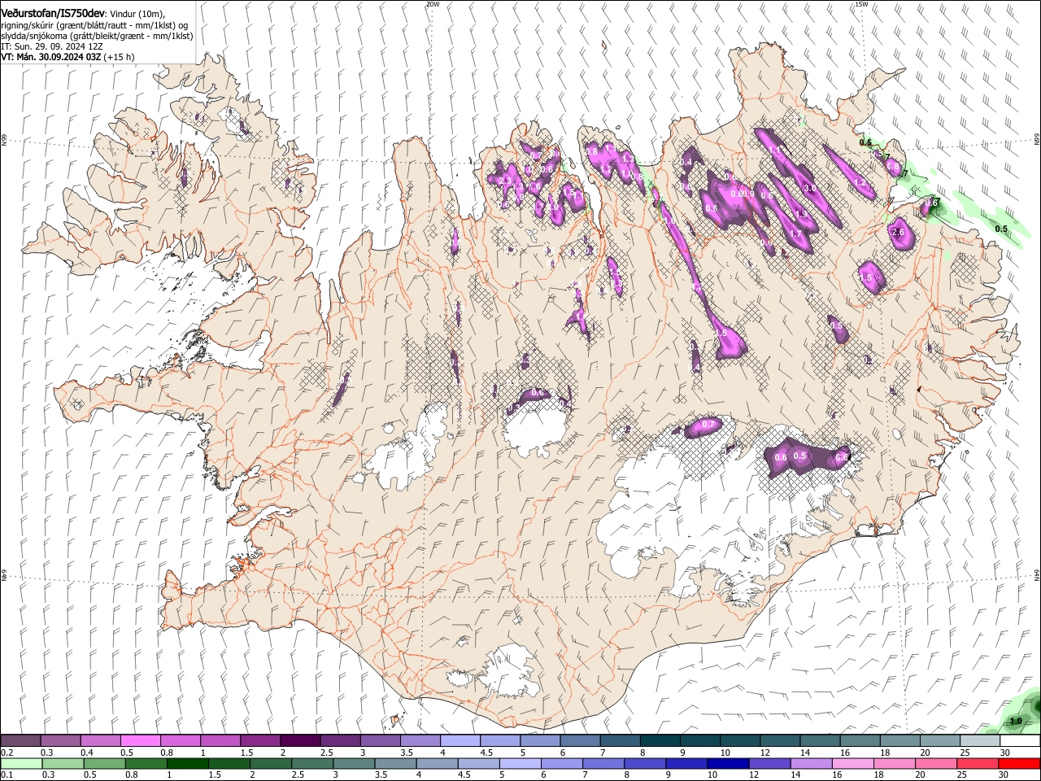Click the '15W' longitude label at top
This screenshot has width=1041, height=781.
861,4
